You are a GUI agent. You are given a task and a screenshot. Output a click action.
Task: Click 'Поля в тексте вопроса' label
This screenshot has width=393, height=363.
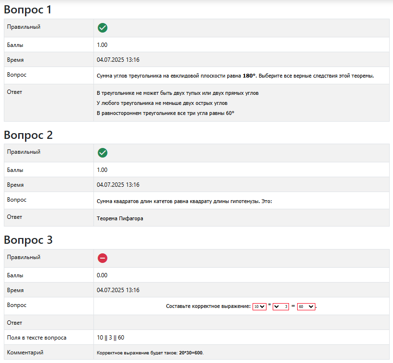36,338
